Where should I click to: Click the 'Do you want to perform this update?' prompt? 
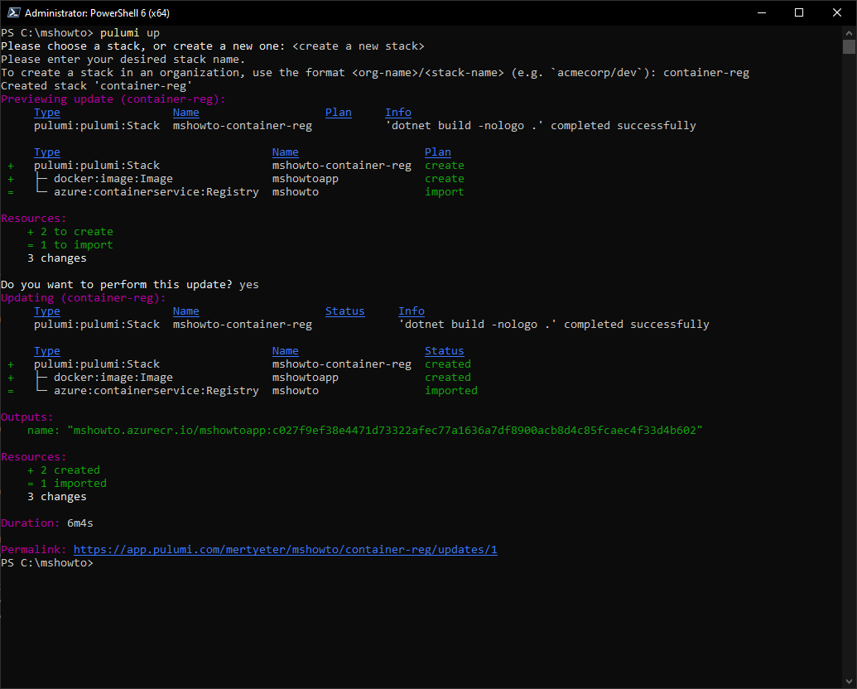pos(117,285)
